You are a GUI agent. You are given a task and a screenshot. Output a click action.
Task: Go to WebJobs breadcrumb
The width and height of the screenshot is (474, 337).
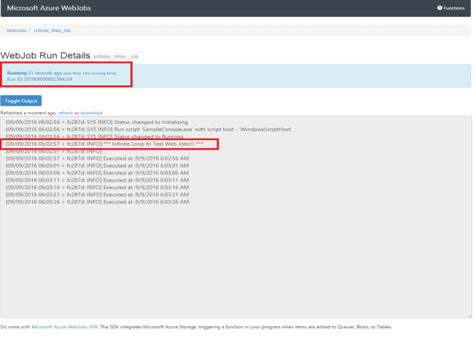[x=16, y=31]
